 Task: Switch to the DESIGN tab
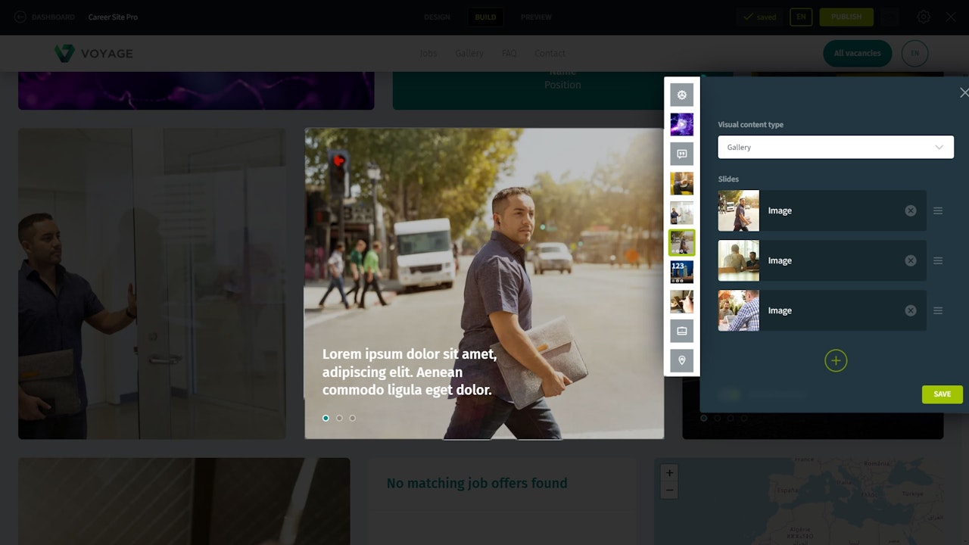(437, 17)
